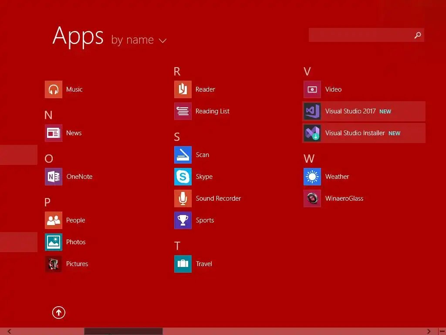Screen dimensions: 446x335
Task: Click the 'Weather' label text
Action: [337, 177]
